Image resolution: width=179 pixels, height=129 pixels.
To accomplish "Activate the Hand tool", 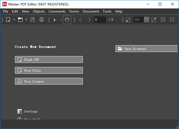I will point(67,20).
